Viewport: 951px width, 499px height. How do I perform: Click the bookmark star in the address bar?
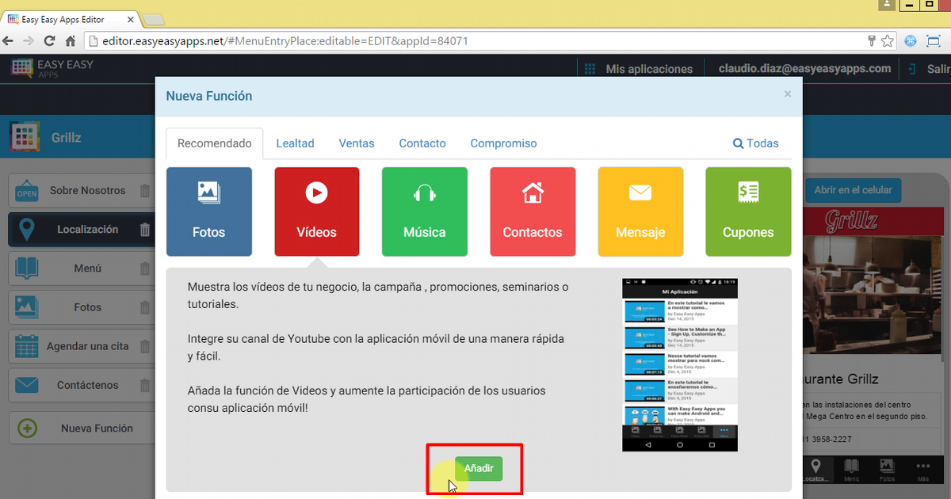pos(888,40)
